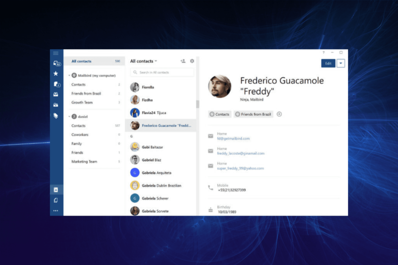Select the Growth Team group
The image size is (398, 265).
click(94, 102)
